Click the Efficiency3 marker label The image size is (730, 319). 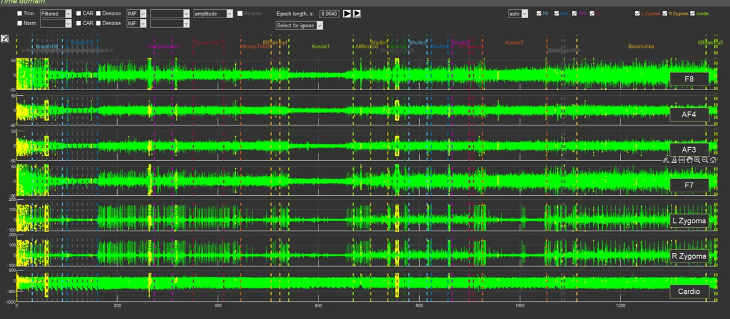click(x=711, y=42)
